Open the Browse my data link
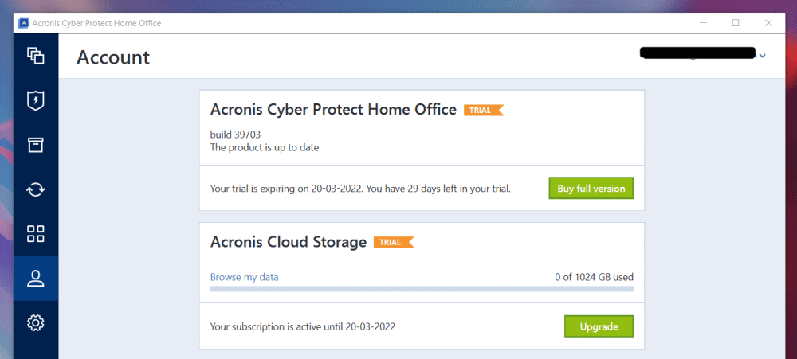Screen dimensions: 797x359 point(244,277)
